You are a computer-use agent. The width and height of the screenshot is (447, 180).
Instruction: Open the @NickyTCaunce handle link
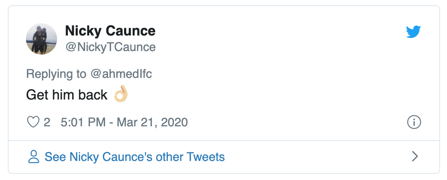[x=110, y=47]
